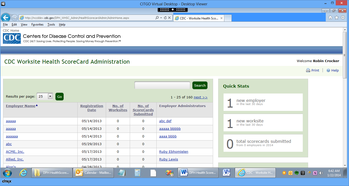Expand the Citrix toolbar pull-down handle
349x186 pixels.
173,10
